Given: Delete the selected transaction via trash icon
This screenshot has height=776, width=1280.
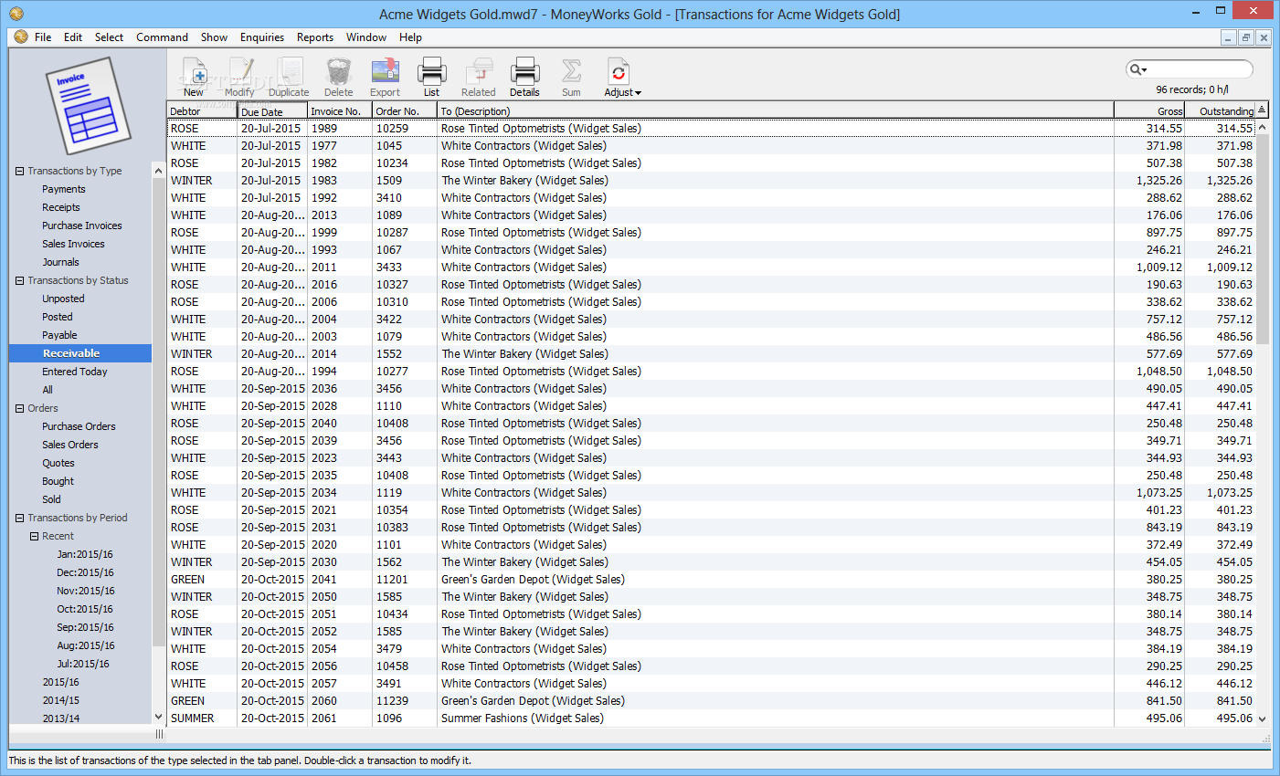Looking at the screenshot, I should tap(338, 77).
